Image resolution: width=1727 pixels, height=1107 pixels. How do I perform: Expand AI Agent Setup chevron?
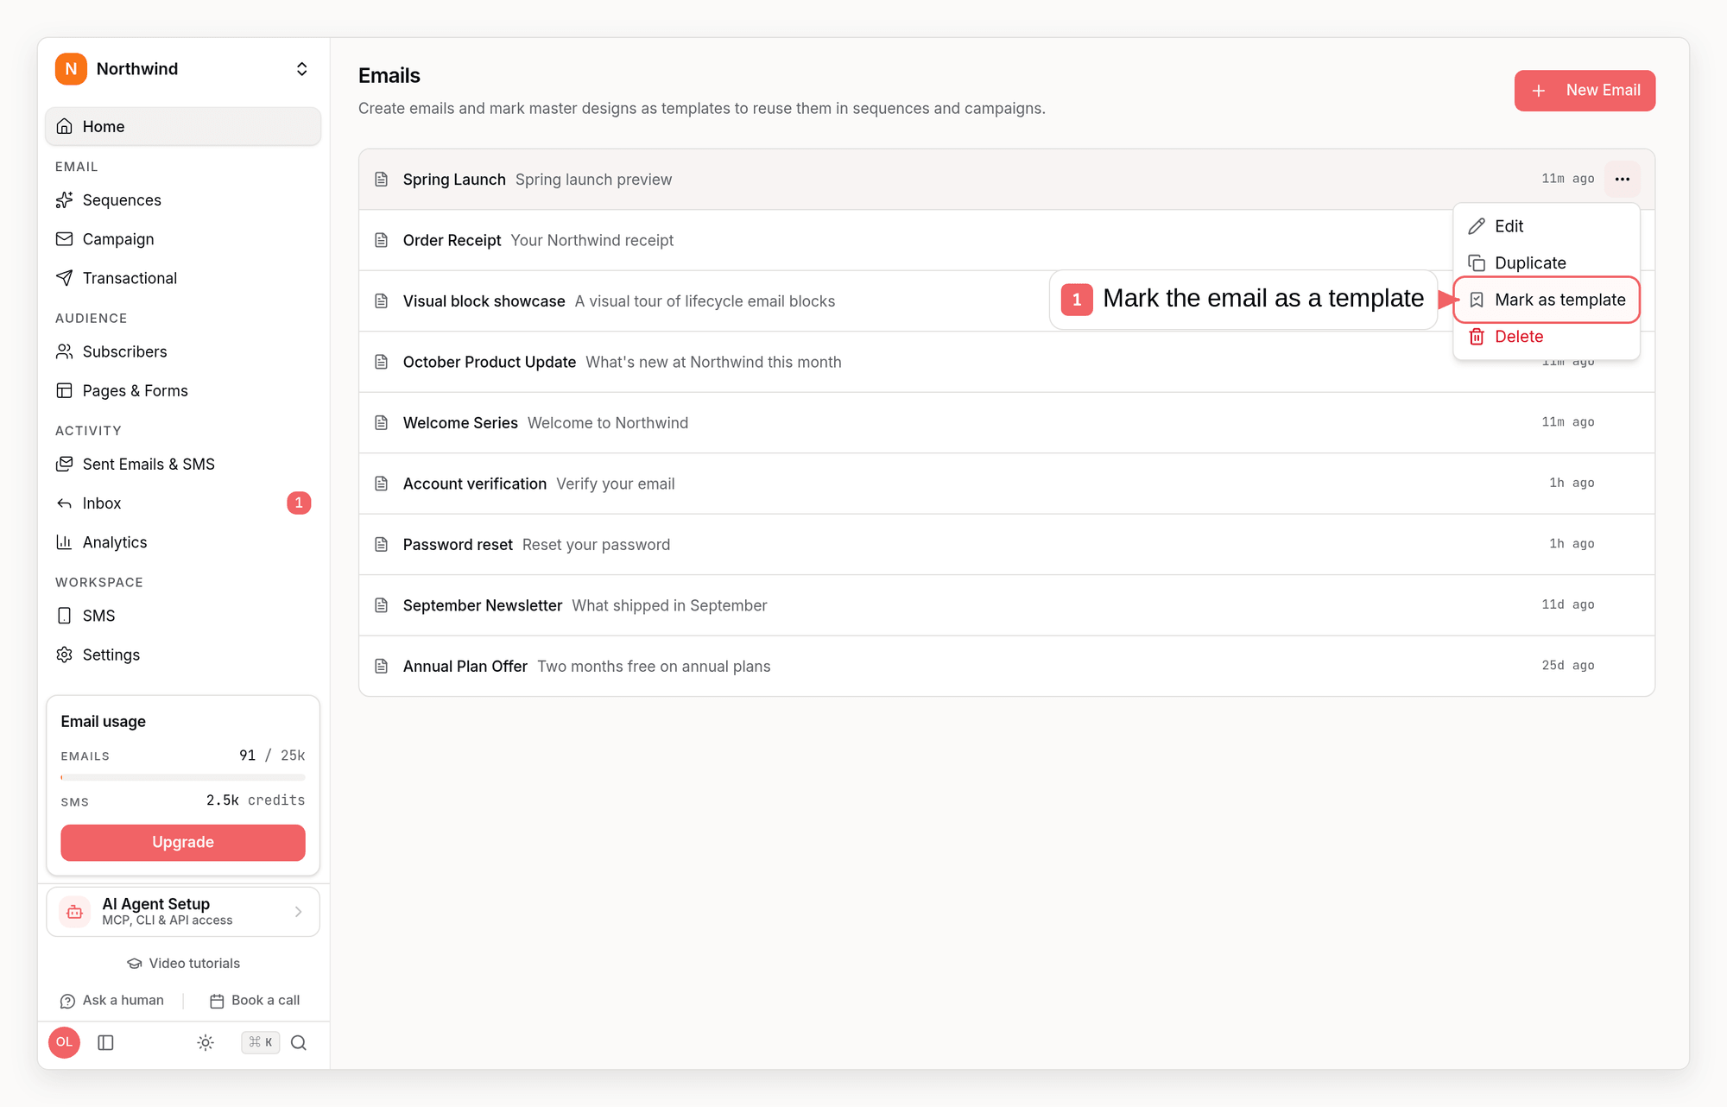[x=299, y=912]
